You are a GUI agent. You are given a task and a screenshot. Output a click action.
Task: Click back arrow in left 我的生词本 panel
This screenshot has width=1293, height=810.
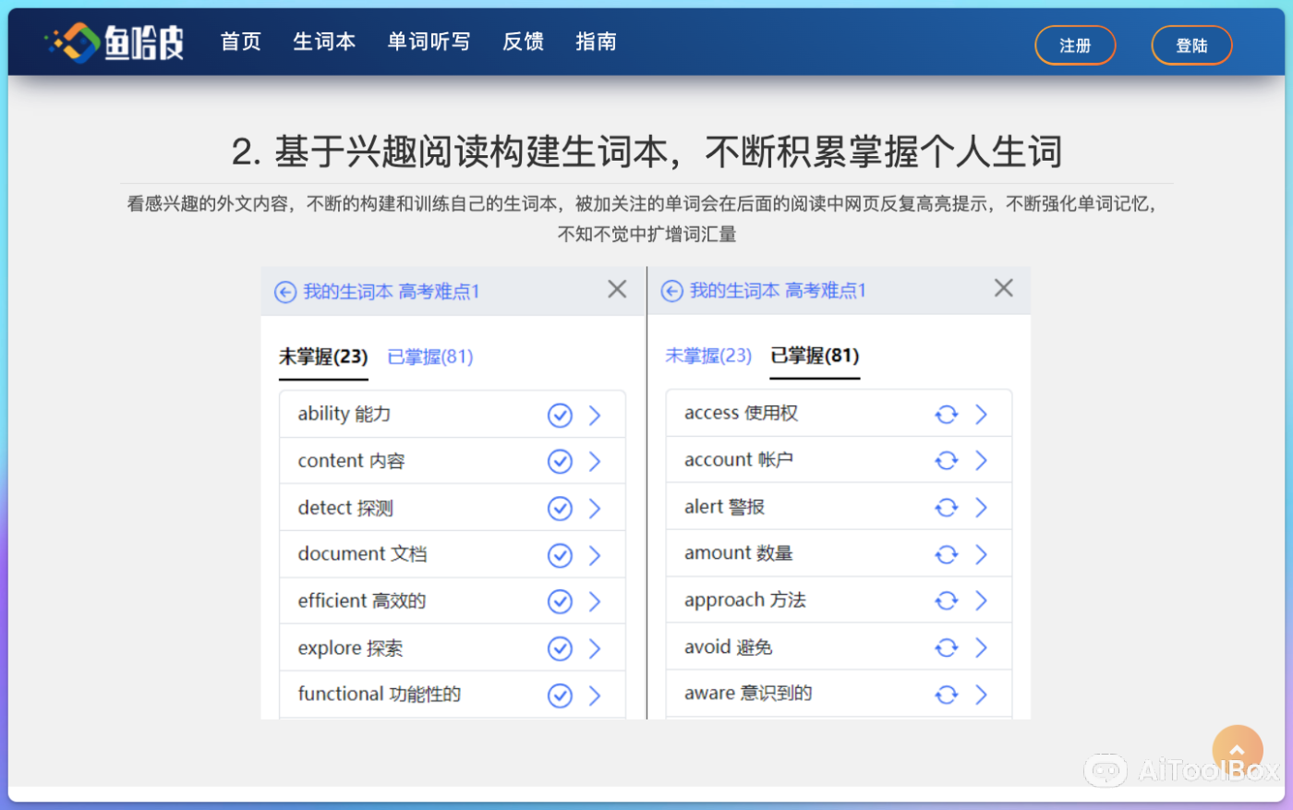point(285,292)
